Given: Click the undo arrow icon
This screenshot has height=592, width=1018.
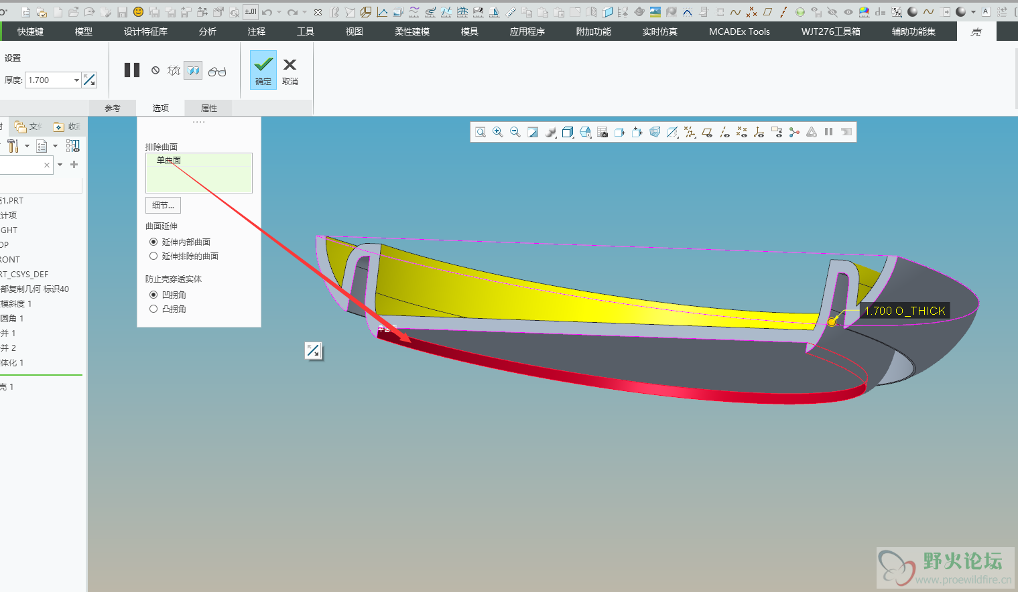Looking at the screenshot, I should (267, 12).
